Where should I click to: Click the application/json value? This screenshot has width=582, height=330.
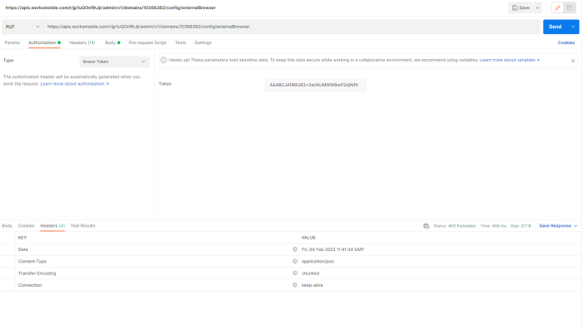(x=318, y=261)
